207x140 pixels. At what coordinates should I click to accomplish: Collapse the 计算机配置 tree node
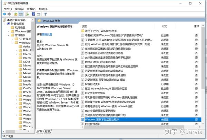(x=4, y=24)
